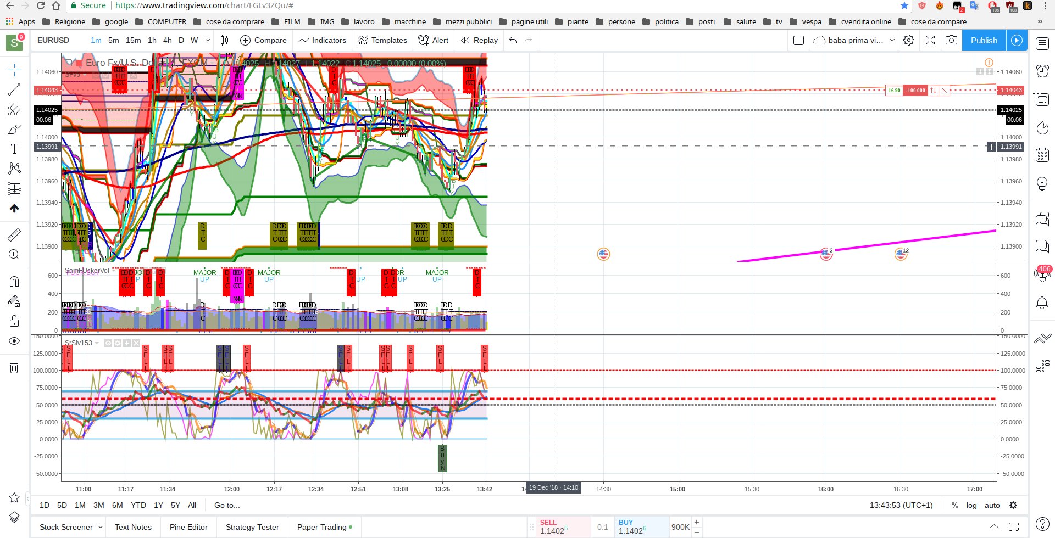This screenshot has height=538, width=1055.
Task: Activate the zoom in tool
Action: (14, 255)
